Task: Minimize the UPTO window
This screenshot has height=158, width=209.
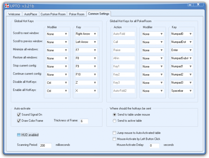Action: [x=190, y=5]
